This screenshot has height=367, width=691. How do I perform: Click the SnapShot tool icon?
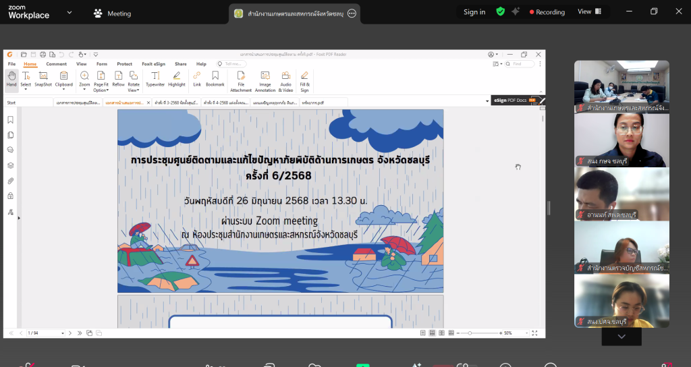[43, 79]
